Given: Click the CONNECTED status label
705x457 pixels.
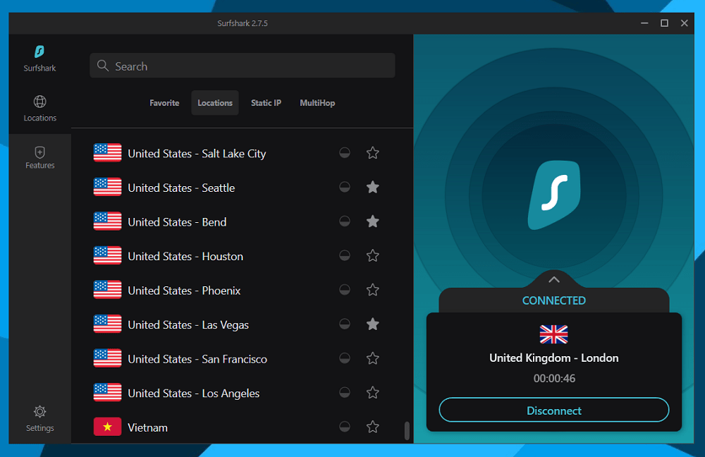Looking at the screenshot, I should [554, 300].
